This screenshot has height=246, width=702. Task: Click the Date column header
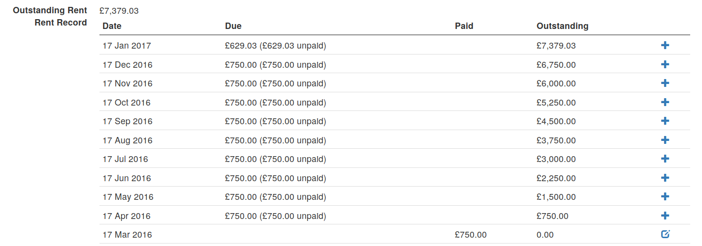[x=112, y=26]
